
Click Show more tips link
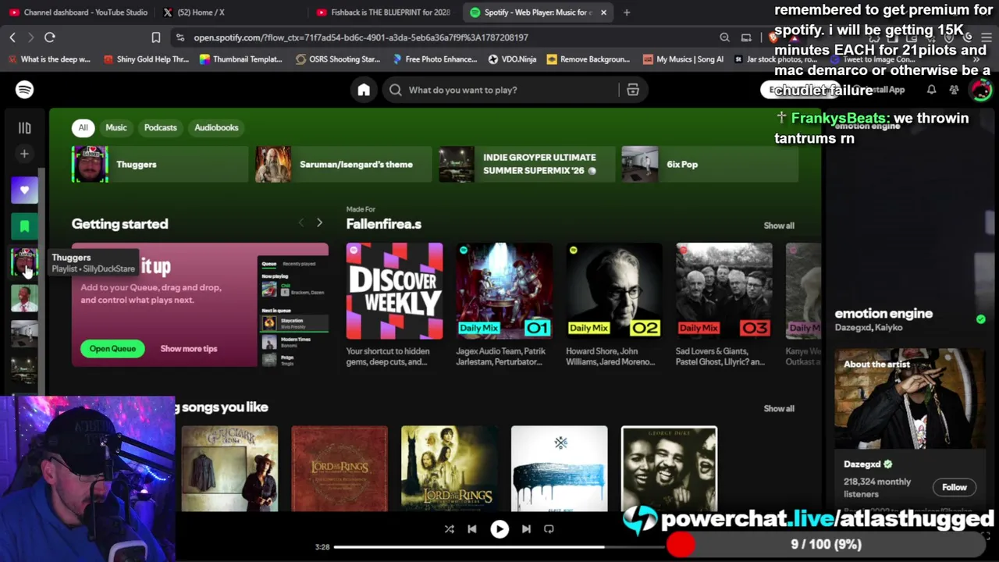(x=189, y=349)
